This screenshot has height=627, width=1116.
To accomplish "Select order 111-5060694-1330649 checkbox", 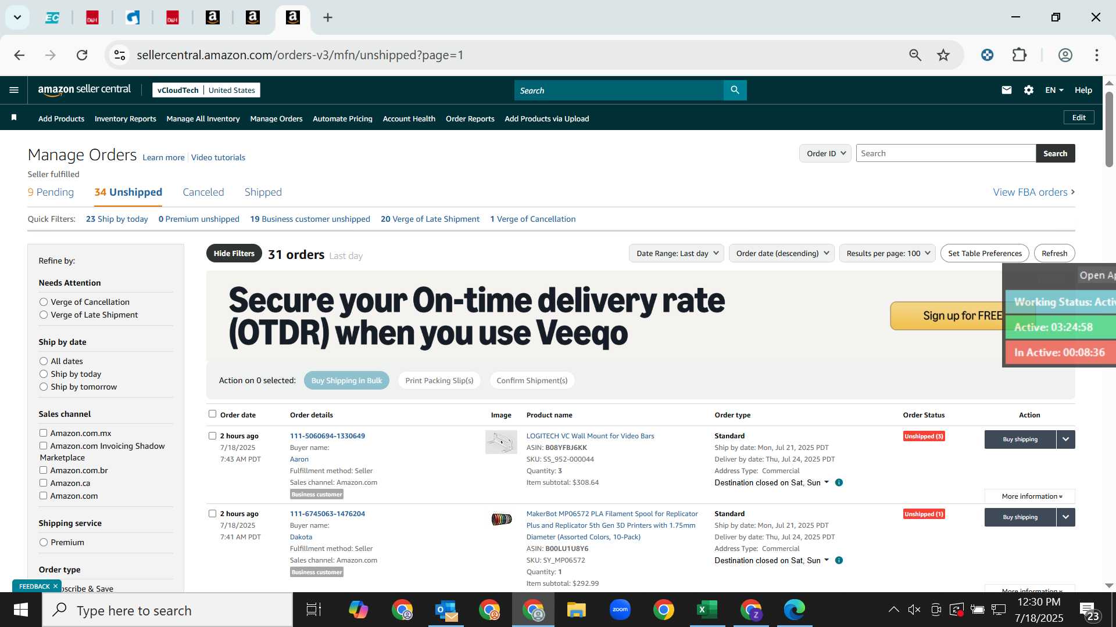I will pyautogui.click(x=212, y=435).
